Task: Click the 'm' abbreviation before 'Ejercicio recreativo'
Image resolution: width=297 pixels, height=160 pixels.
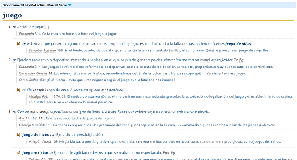Action: click(14, 60)
